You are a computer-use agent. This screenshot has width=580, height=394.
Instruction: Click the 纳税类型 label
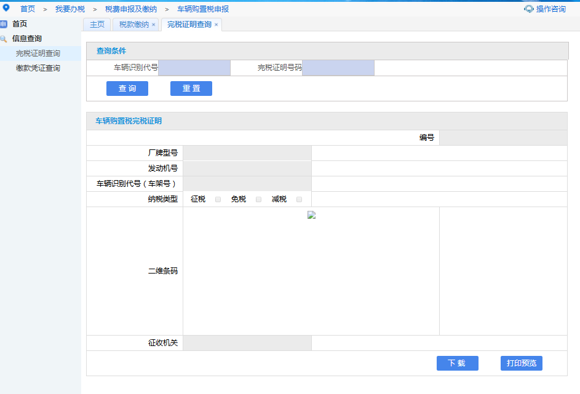point(163,199)
